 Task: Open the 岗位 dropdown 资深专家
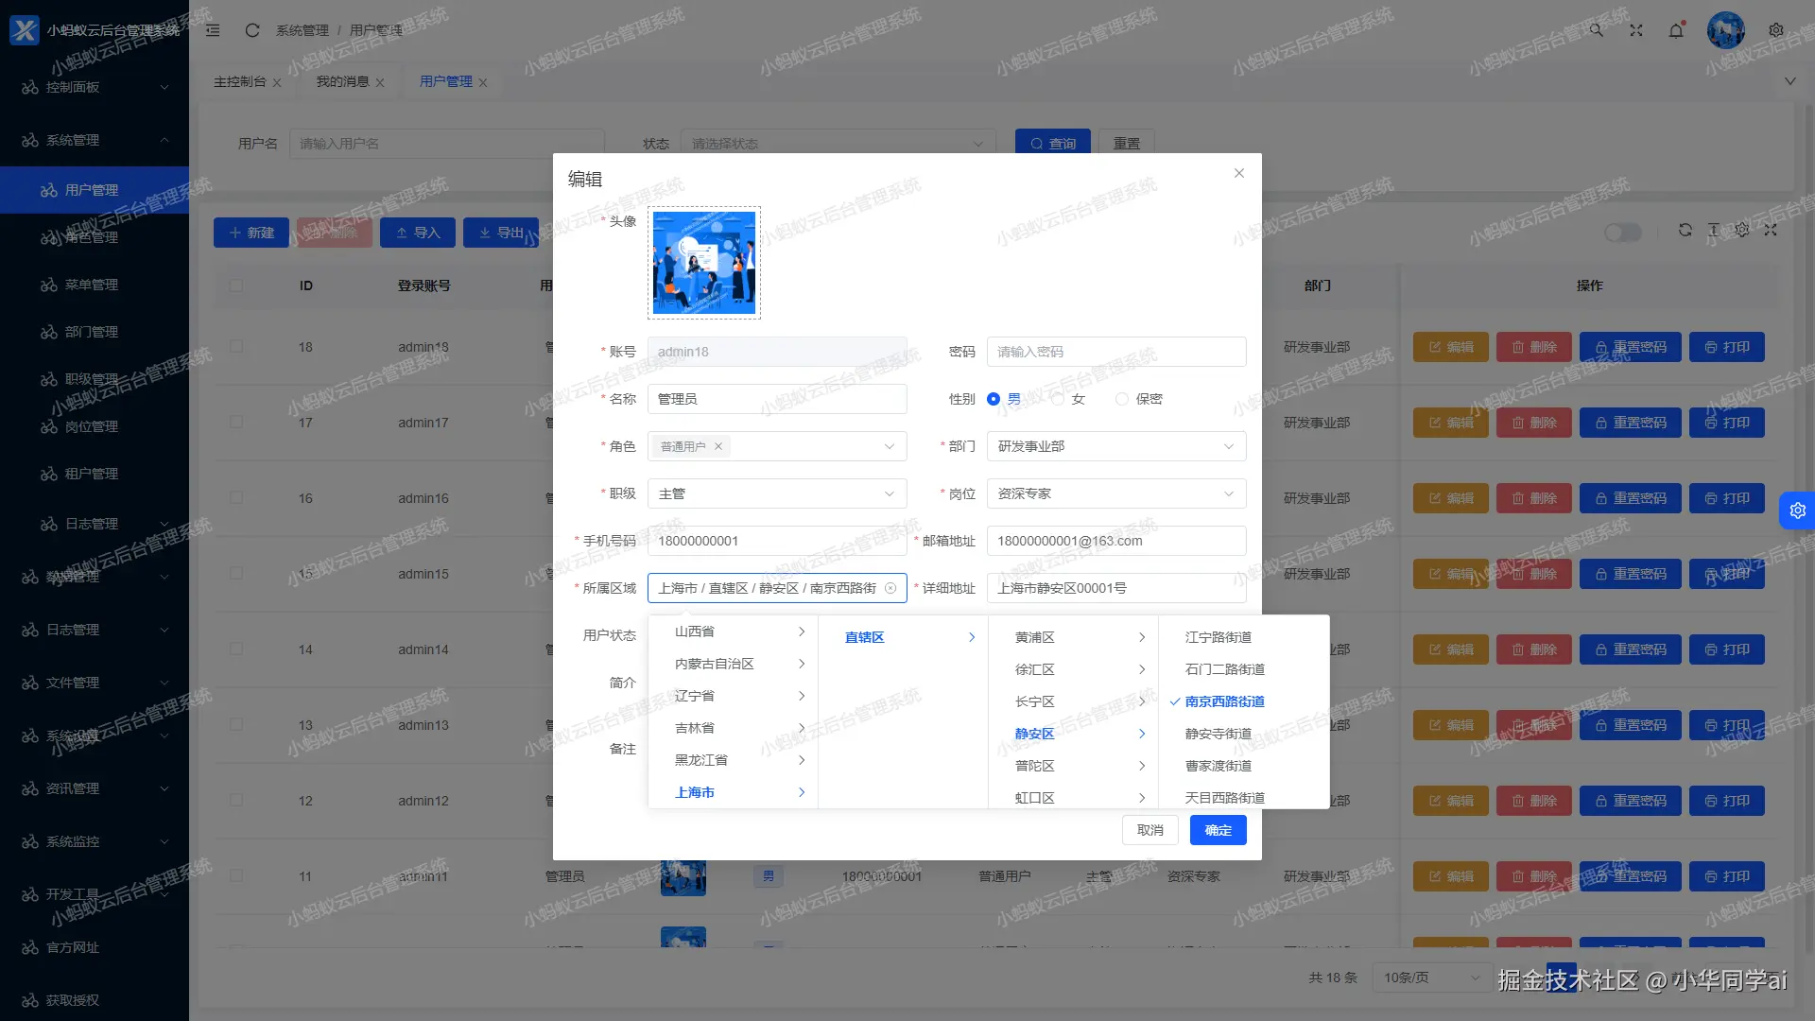(1115, 493)
